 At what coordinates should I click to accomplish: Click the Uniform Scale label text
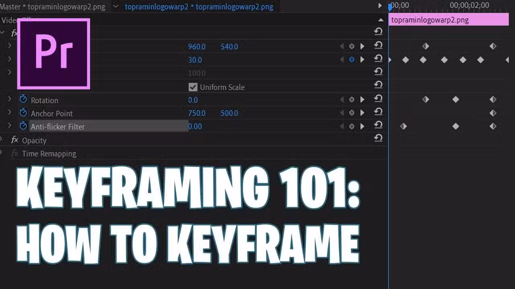222,87
